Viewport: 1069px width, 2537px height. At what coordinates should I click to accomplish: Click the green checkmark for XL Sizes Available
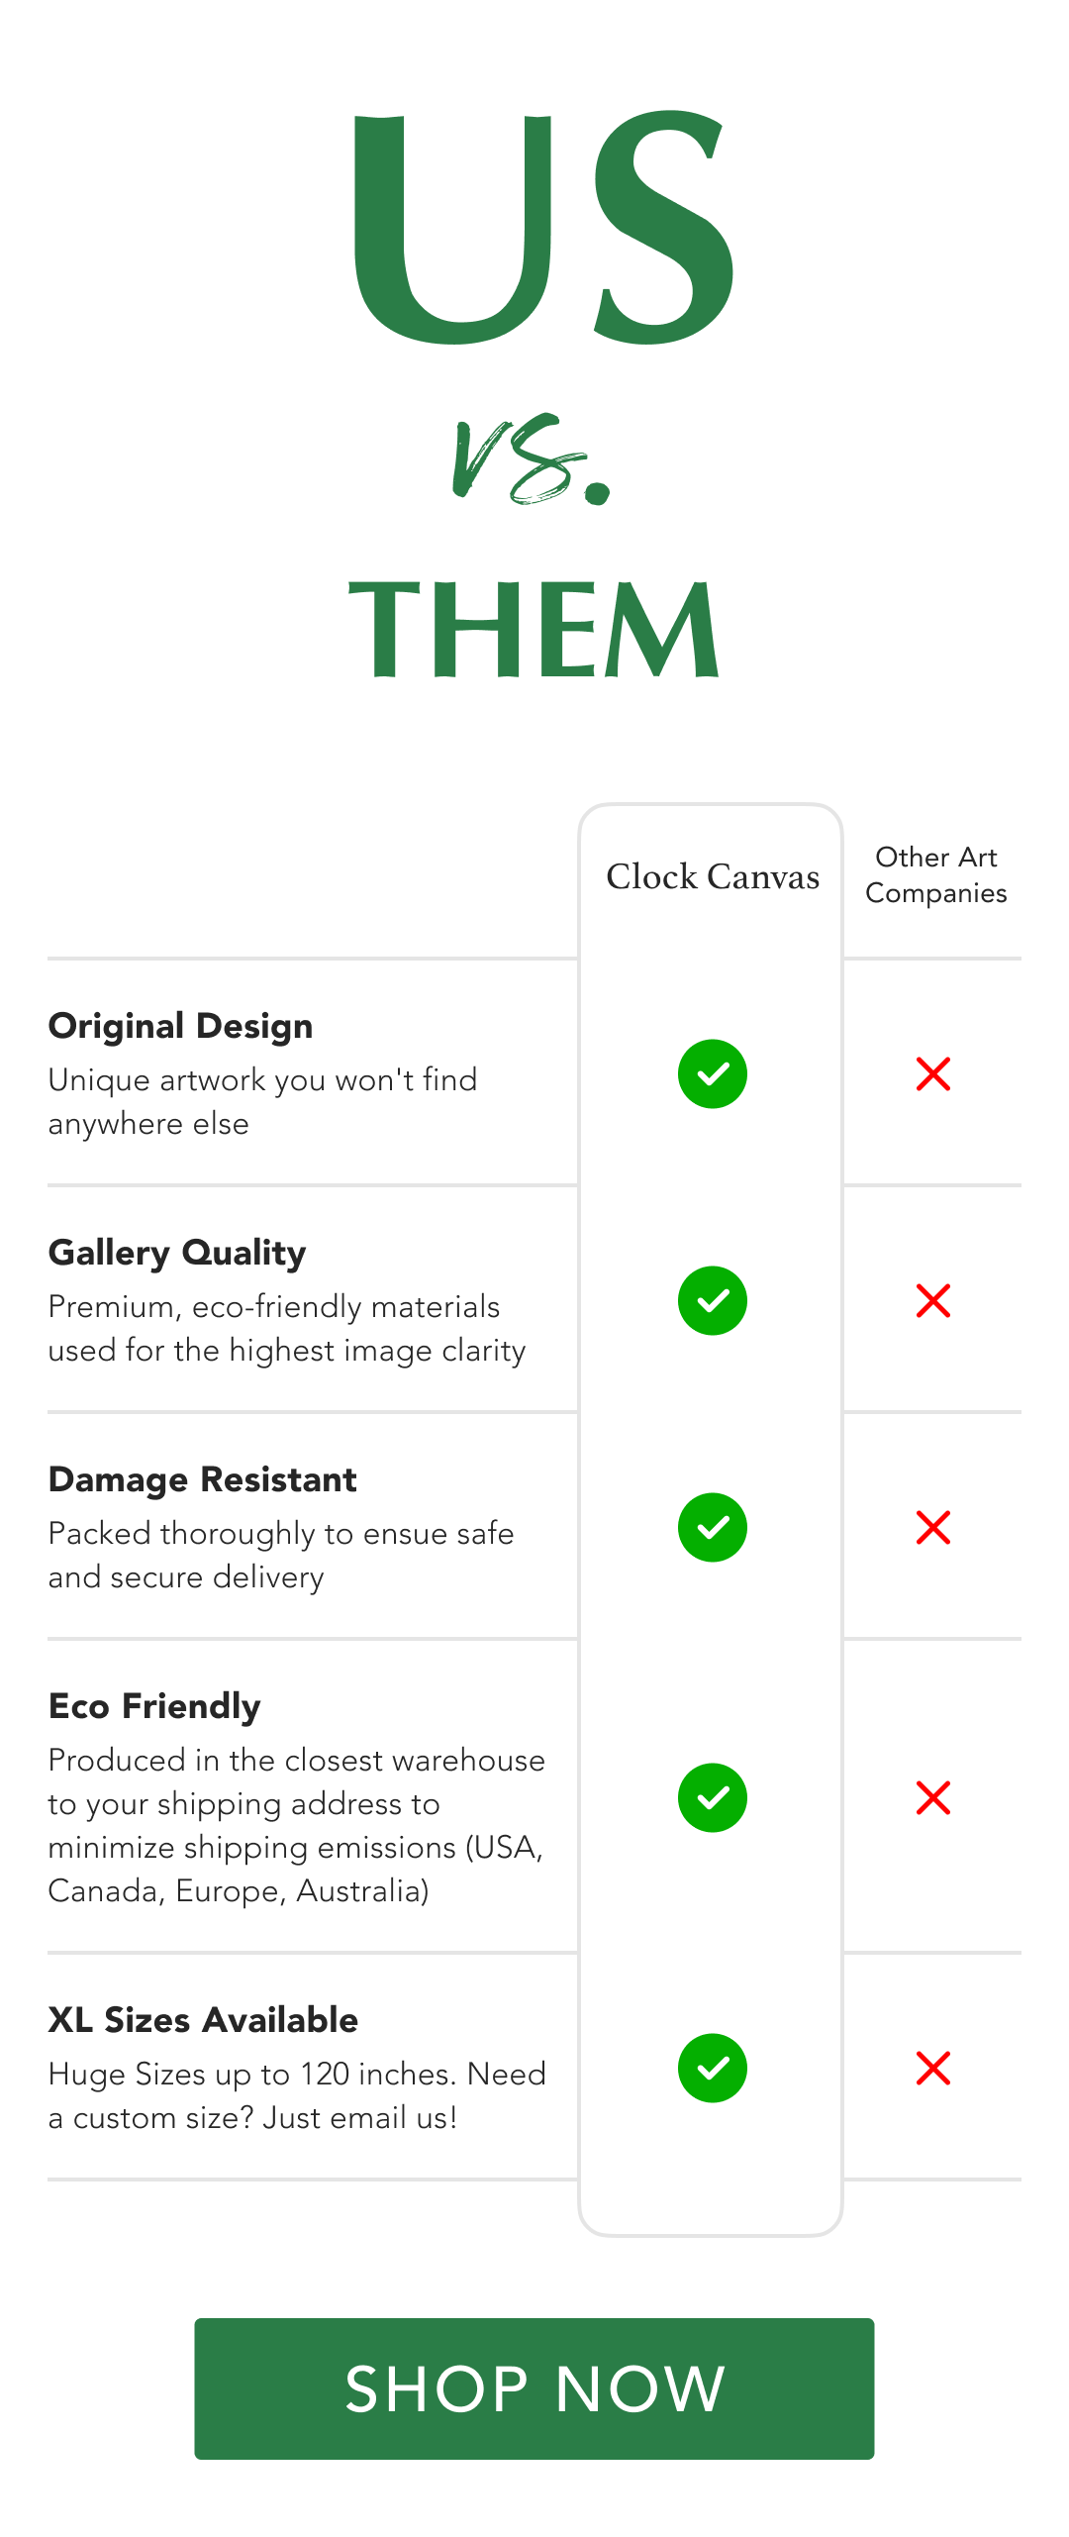pos(712,2069)
